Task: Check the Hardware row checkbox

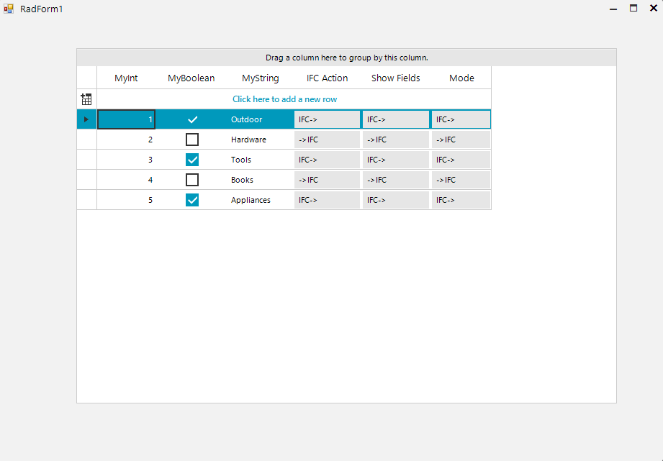Action: coord(192,140)
